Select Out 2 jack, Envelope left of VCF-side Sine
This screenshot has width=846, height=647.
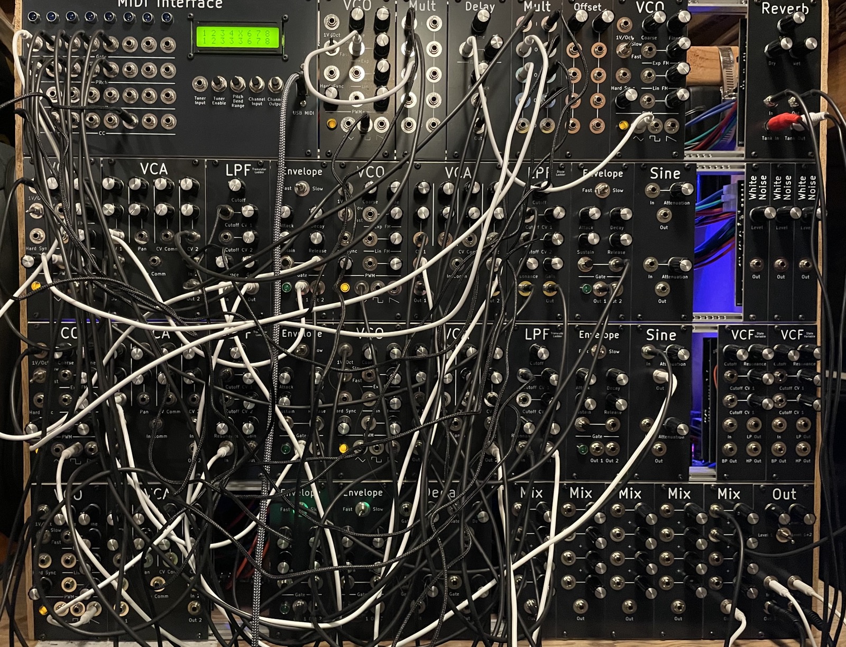(x=612, y=449)
